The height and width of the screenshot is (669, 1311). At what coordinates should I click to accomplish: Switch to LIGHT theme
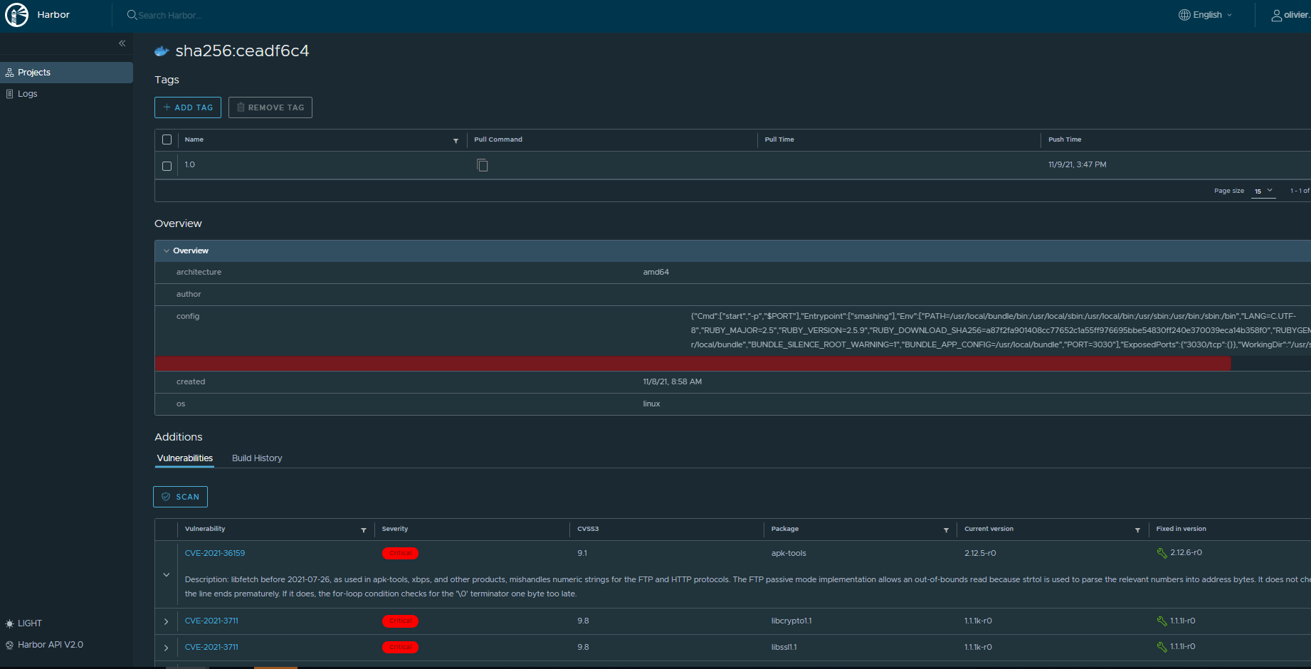click(30, 623)
